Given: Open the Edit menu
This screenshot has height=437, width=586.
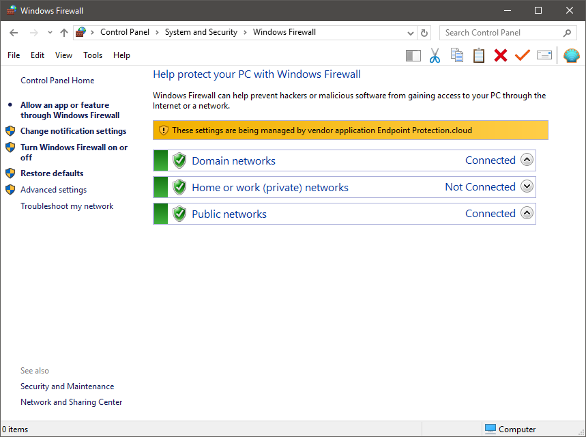Looking at the screenshot, I should (38, 55).
